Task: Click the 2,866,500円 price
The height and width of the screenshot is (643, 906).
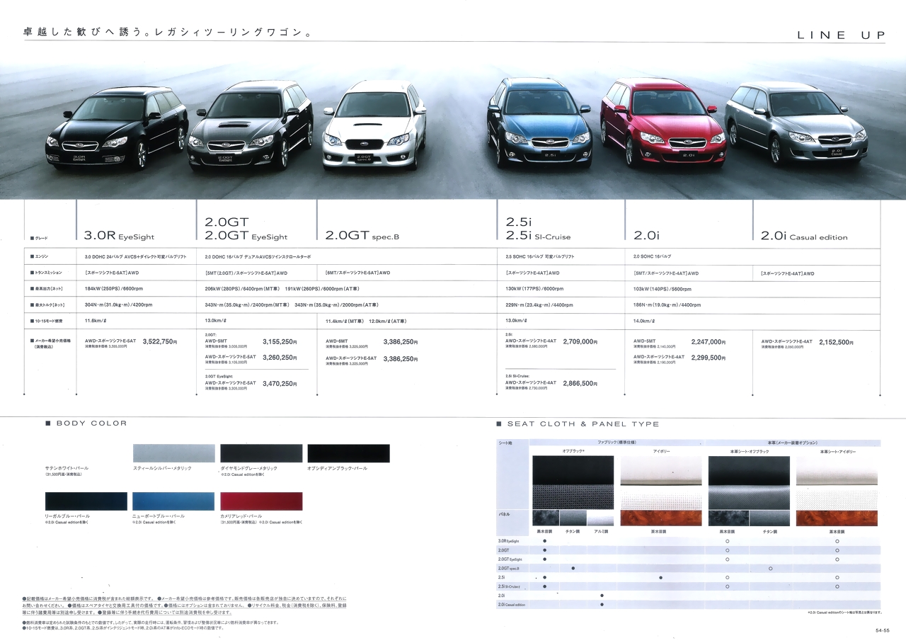Action: pyautogui.click(x=580, y=383)
